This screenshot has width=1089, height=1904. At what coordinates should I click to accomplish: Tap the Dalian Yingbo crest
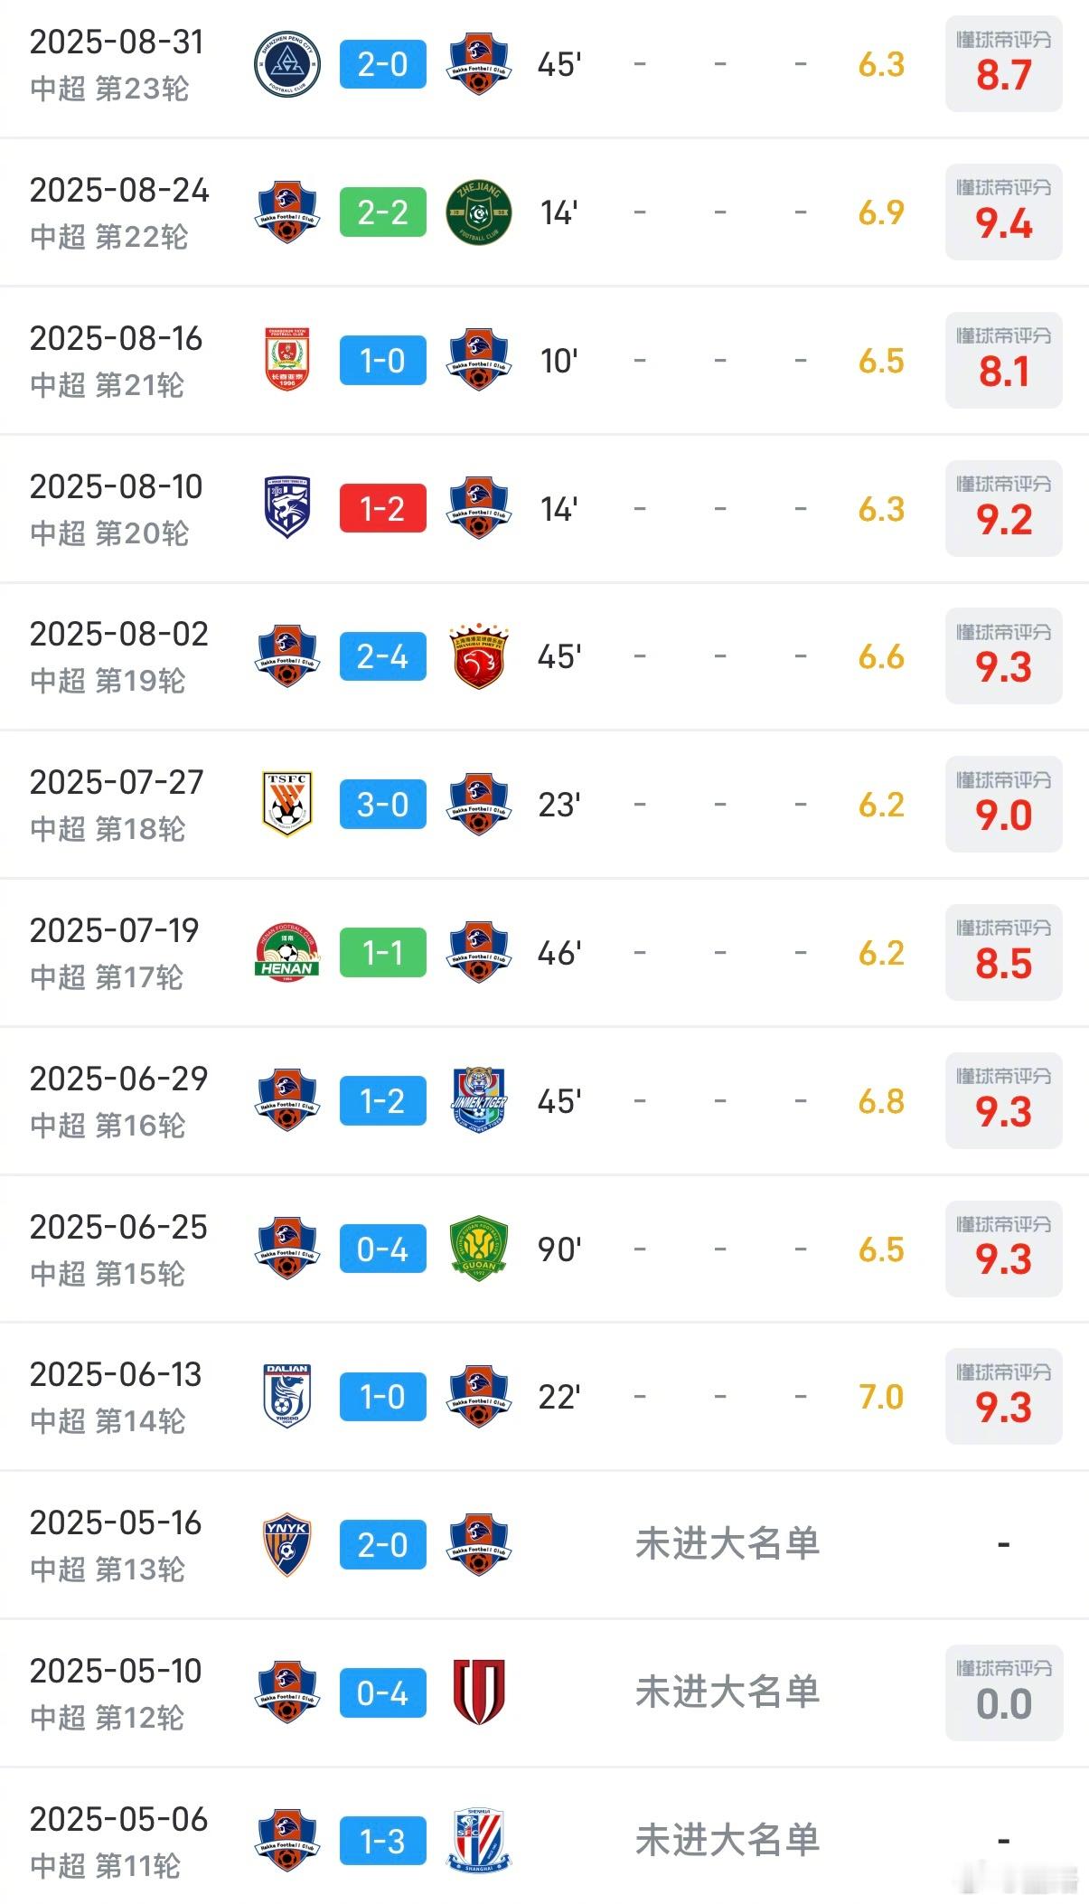pos(287,1397)
